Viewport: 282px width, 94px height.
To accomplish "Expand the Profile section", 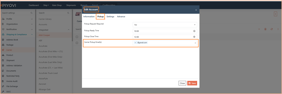I will (32, 19).
